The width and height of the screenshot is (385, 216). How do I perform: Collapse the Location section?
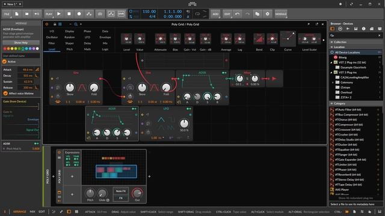(331, 47)
